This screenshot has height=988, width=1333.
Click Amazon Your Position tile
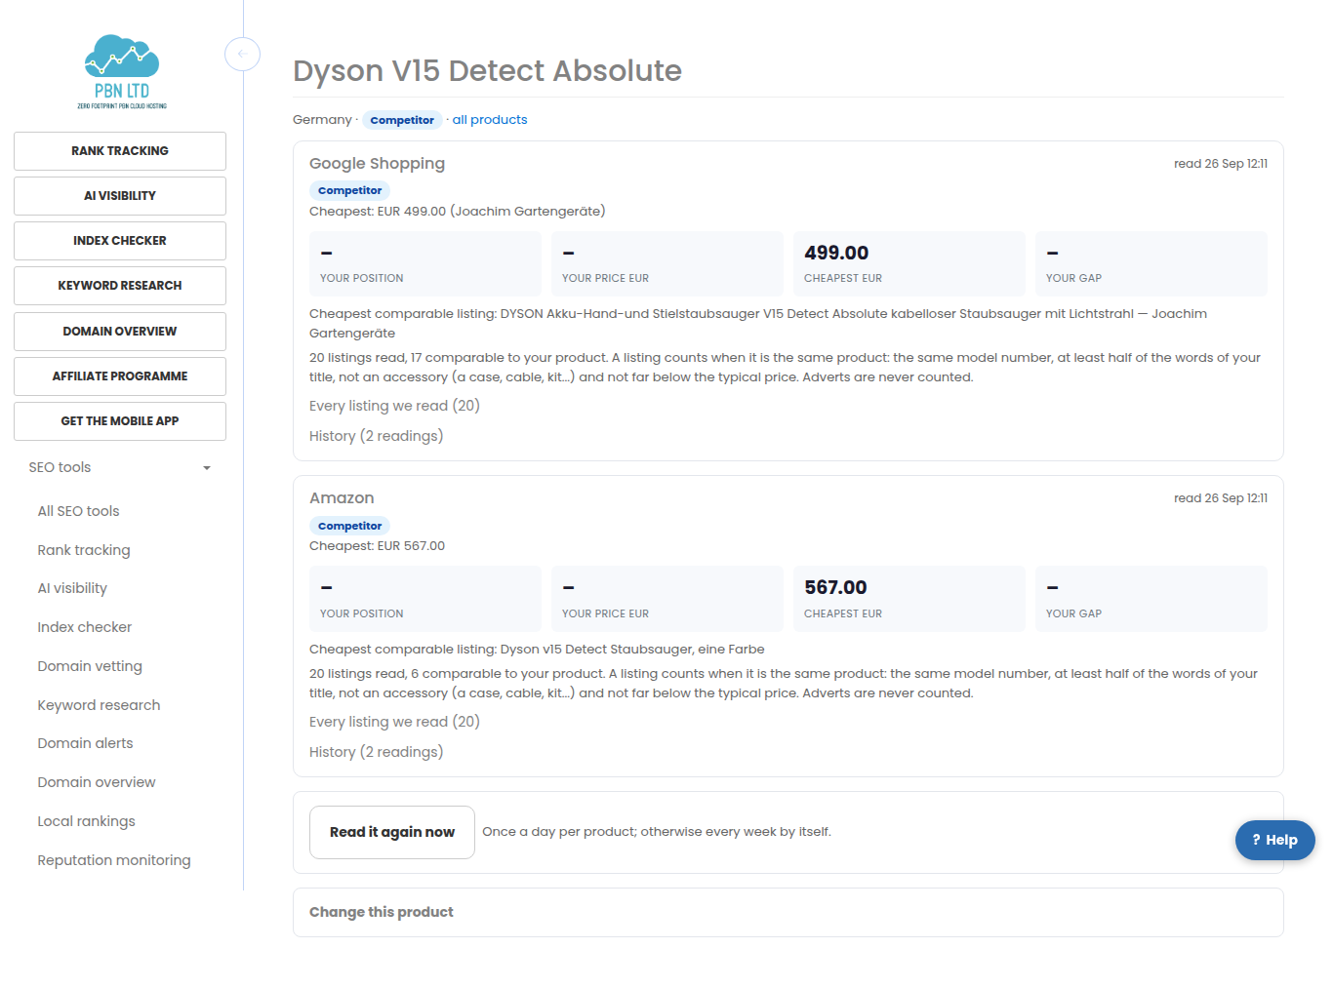[x=425, y=599]
